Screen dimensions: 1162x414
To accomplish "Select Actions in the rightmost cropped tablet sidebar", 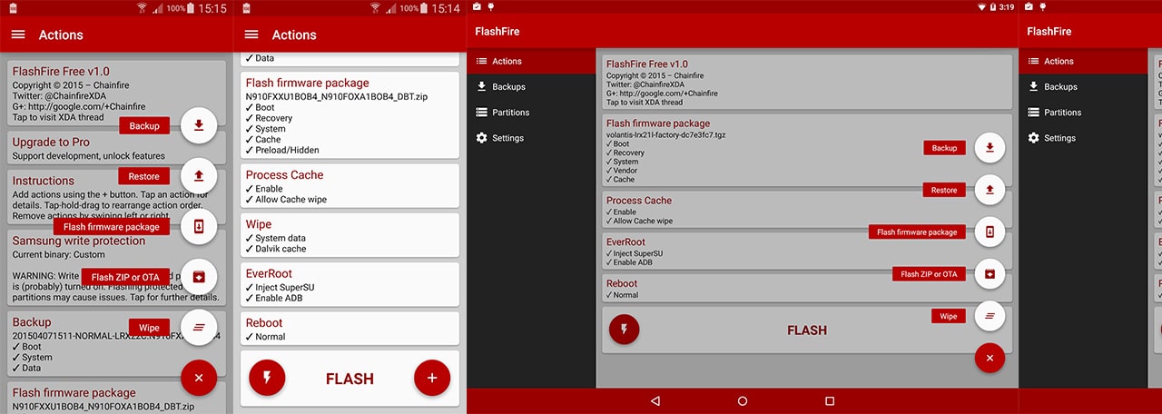I will click(1083, 61).
